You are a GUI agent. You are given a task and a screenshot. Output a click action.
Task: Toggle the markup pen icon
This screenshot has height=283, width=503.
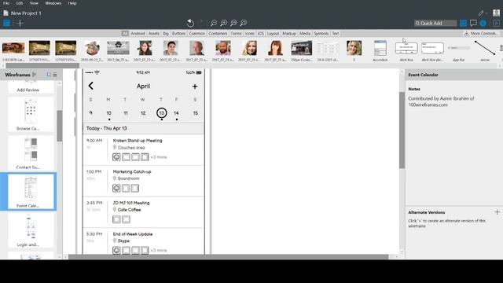click(x=481, y=13)
